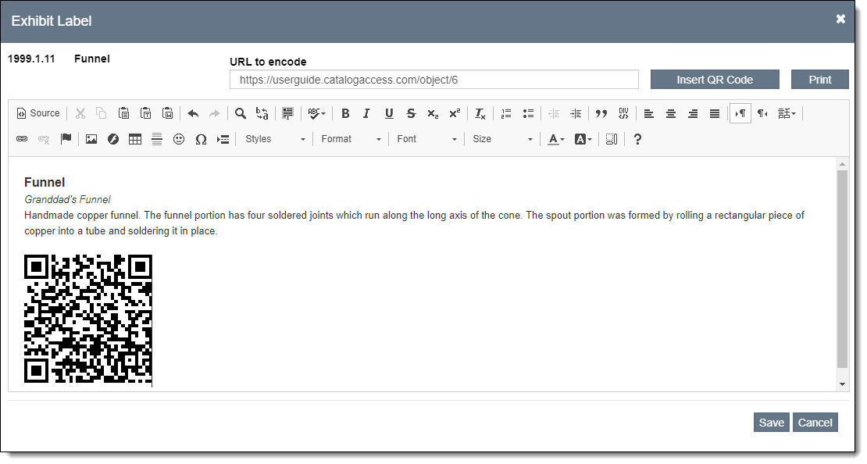Set text direction left to right
The width and height of the screenshot is (867, 464).
point(740,113)
